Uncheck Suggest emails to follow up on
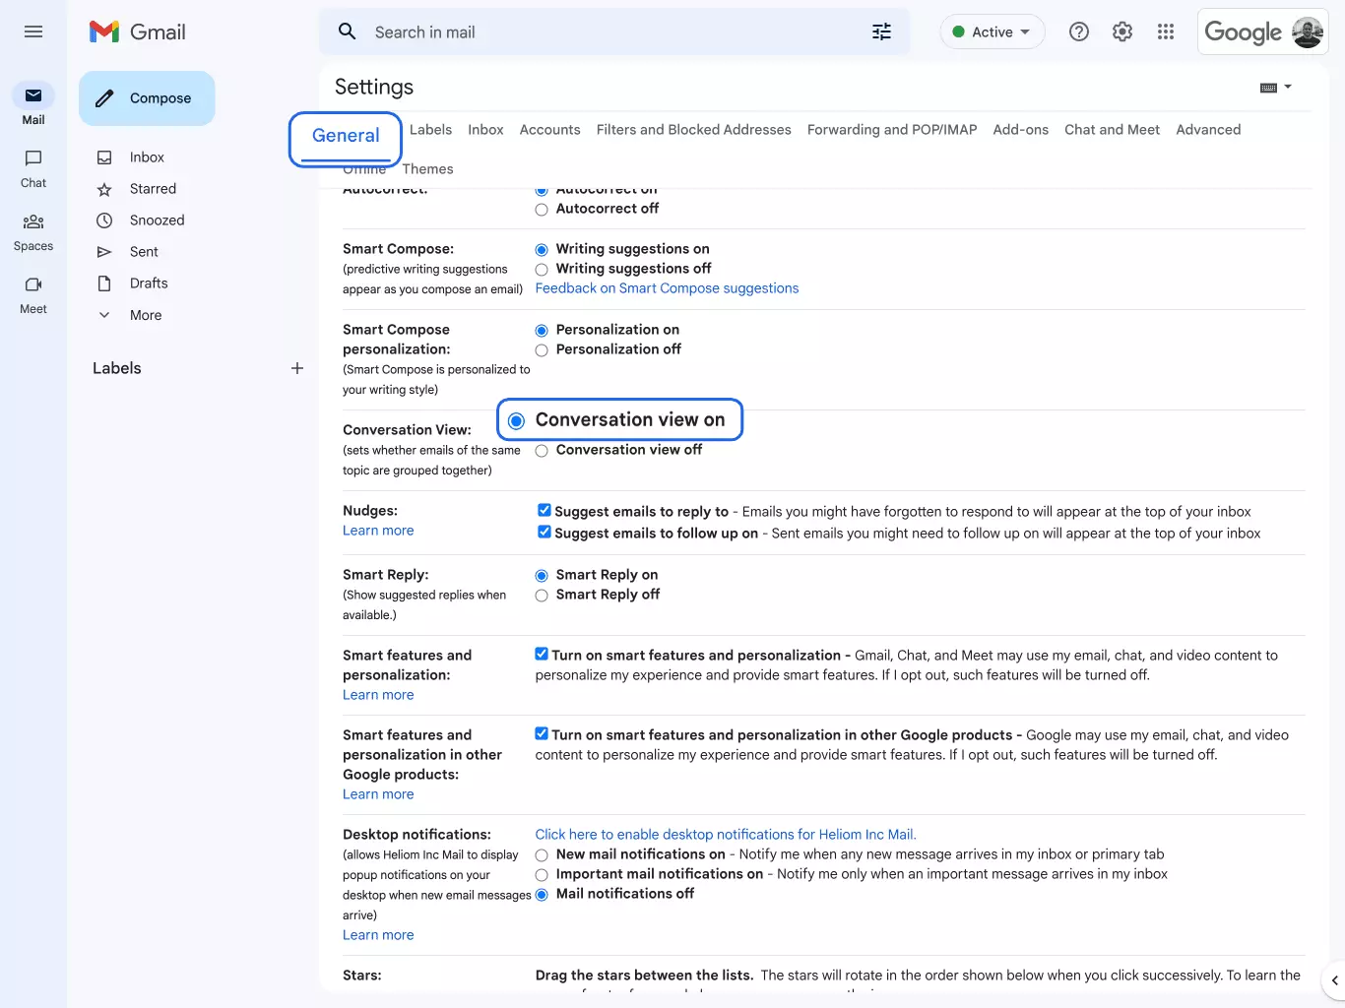The image size is (1345, 1008). [x=544, y=532]
